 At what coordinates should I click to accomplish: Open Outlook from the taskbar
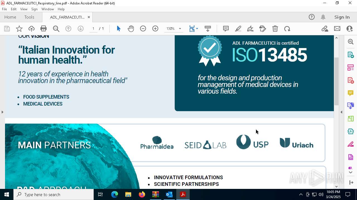[169, 194]
